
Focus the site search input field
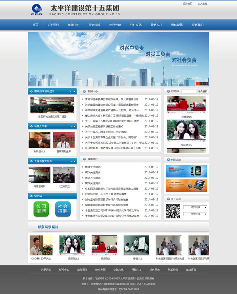[x=189, y=91]
